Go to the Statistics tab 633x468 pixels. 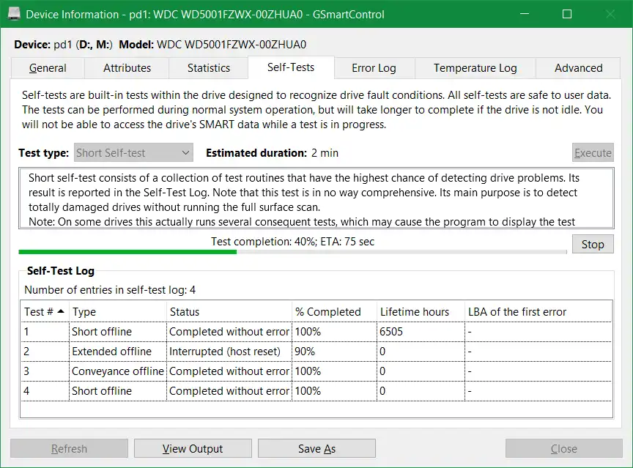click(208, 67)
